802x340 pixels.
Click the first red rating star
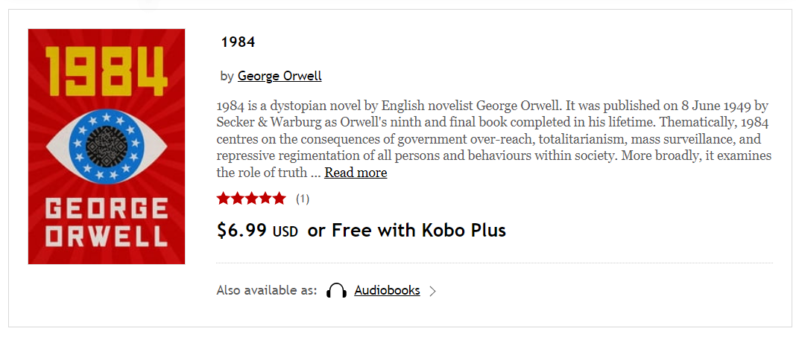click(x=224, y=199)
